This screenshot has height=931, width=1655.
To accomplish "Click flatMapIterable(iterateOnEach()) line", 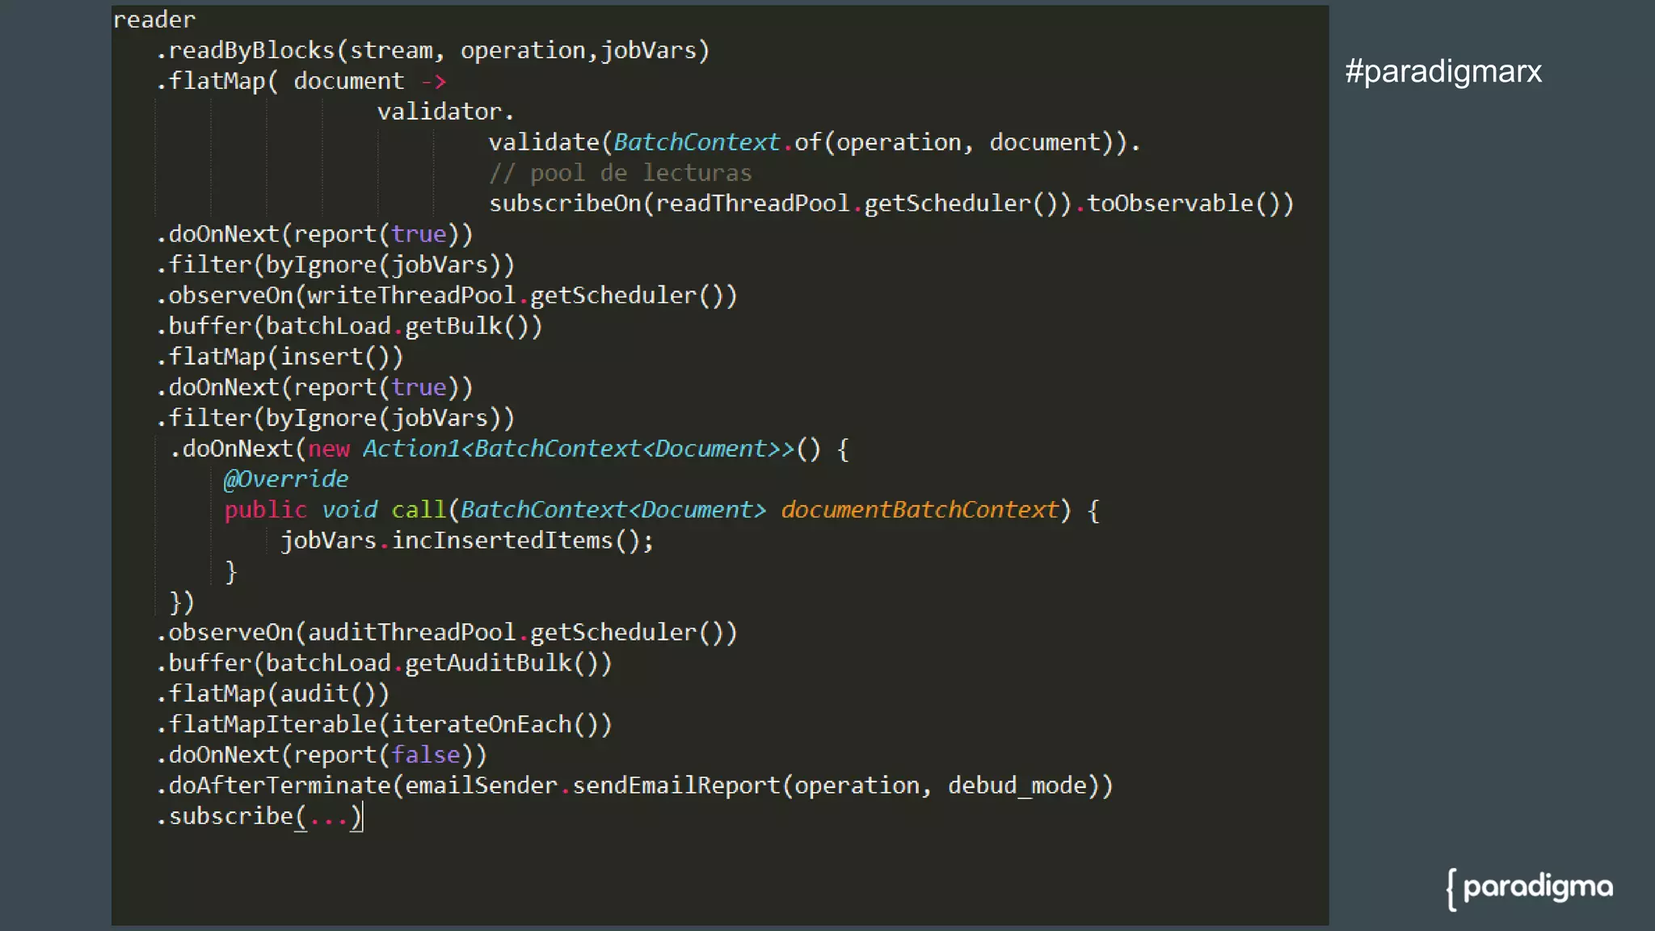I will click(x=385, y=725).
